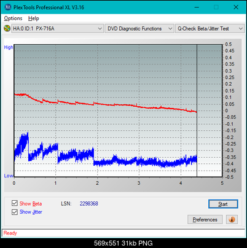Click the 5 label on the horizontal axis

[222, 183]
